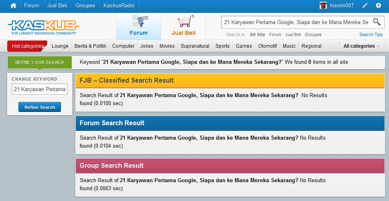Open Jual Beli in top navigation bar
389x201 pixels.
57,6
